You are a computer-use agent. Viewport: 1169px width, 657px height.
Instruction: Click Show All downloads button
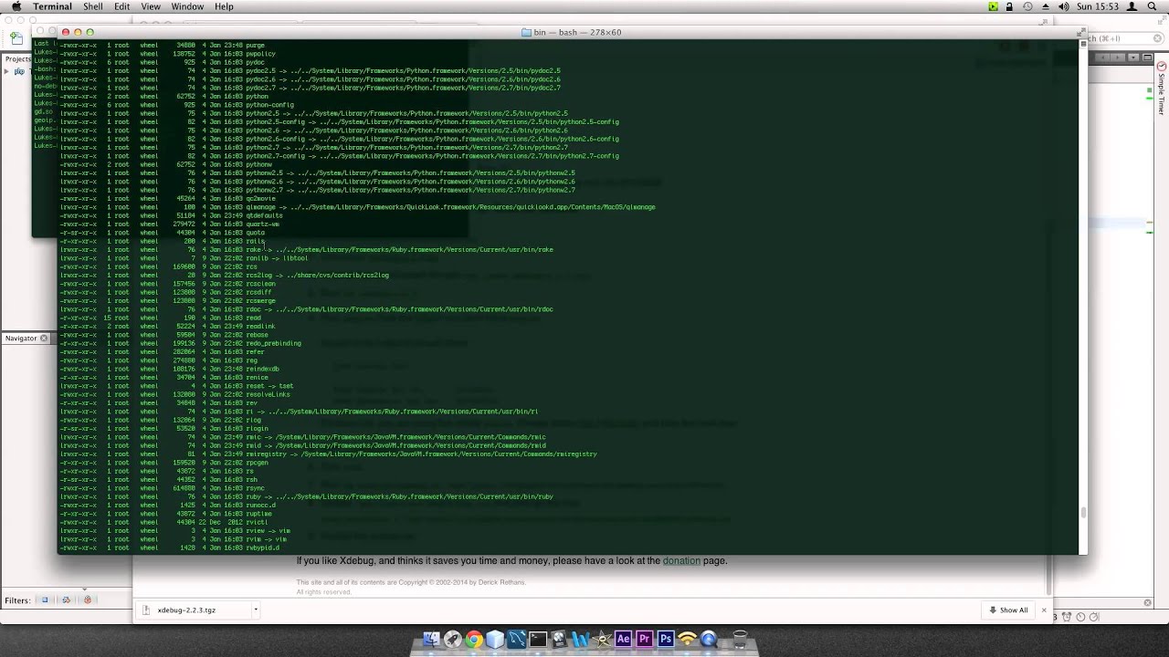pos(1008,610)
